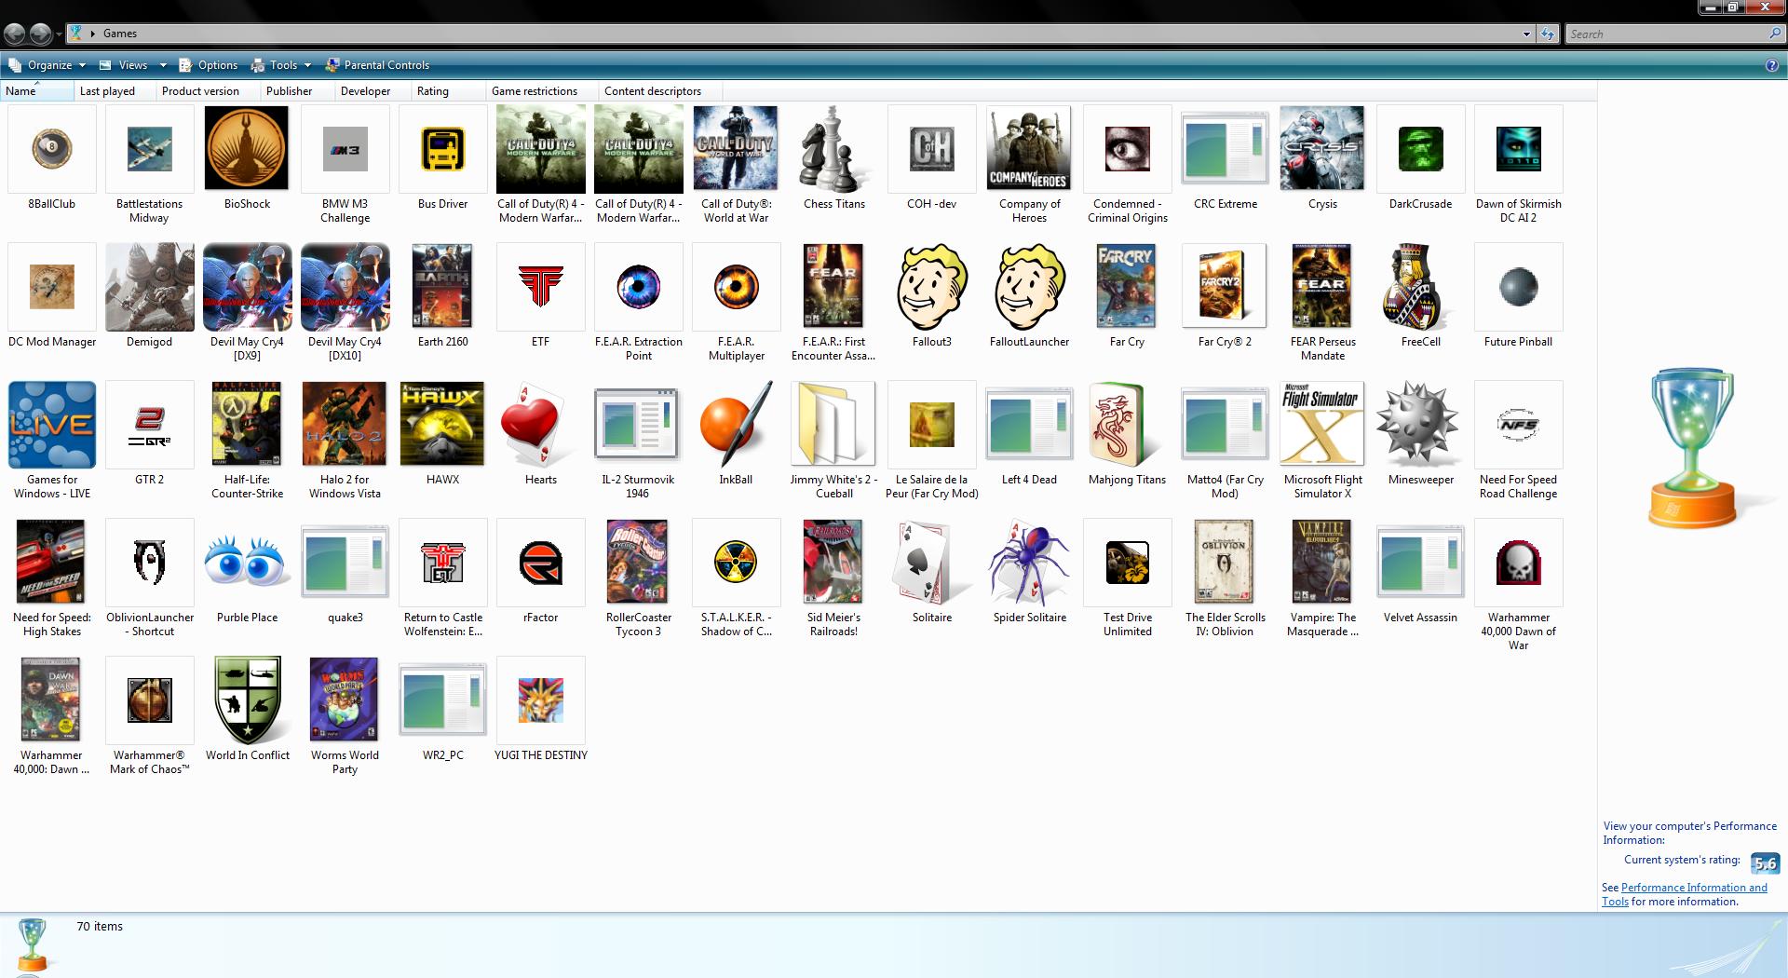This screenshot has width=1788, height=978.
Task: Open the Performance Information and Tools link
Action: coord(1693,888)
